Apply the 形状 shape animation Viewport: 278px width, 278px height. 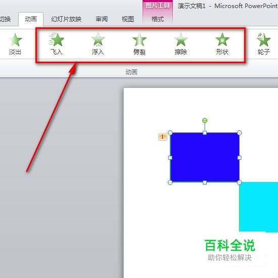222,44
